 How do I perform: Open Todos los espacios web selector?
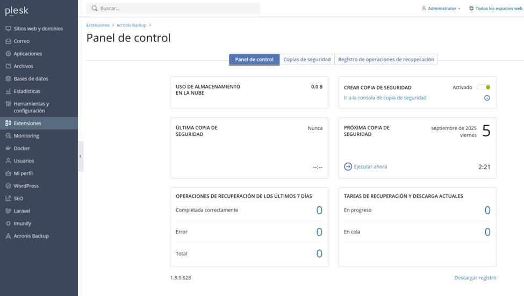click(x=495, y=9)
